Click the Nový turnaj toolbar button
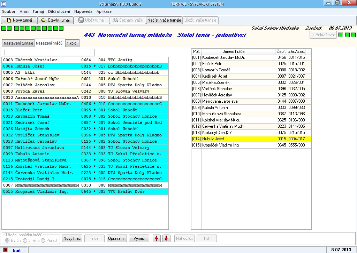 [x=19, y=20]
